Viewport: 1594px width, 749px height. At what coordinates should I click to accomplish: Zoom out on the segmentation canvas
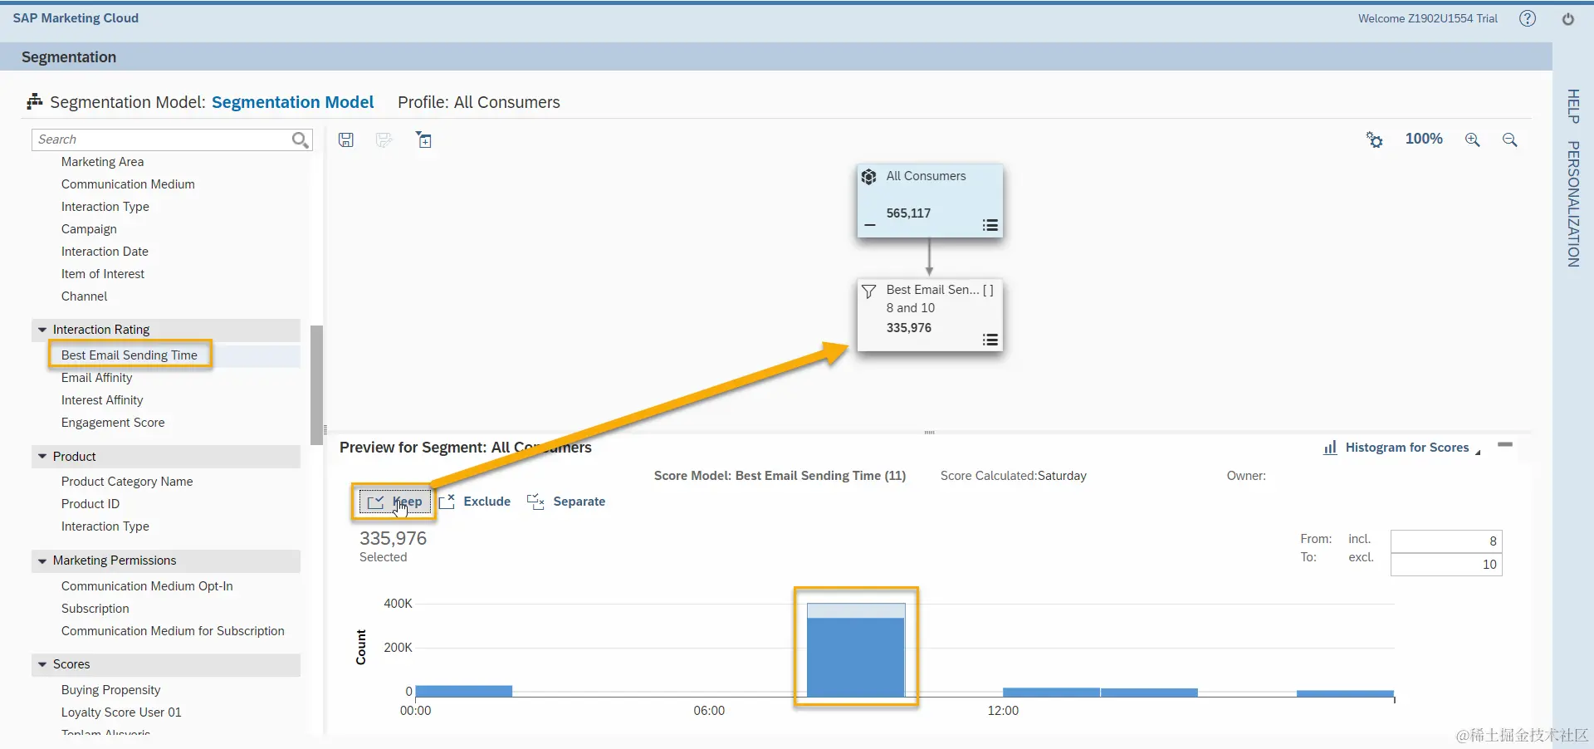tap(1509, 140)
